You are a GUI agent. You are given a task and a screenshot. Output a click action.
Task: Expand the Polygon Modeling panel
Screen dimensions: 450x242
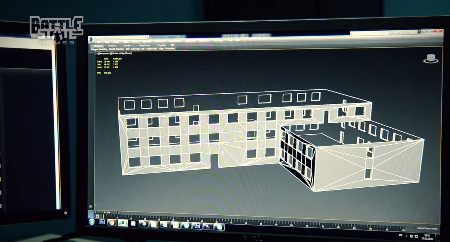[x=99, y=49]
